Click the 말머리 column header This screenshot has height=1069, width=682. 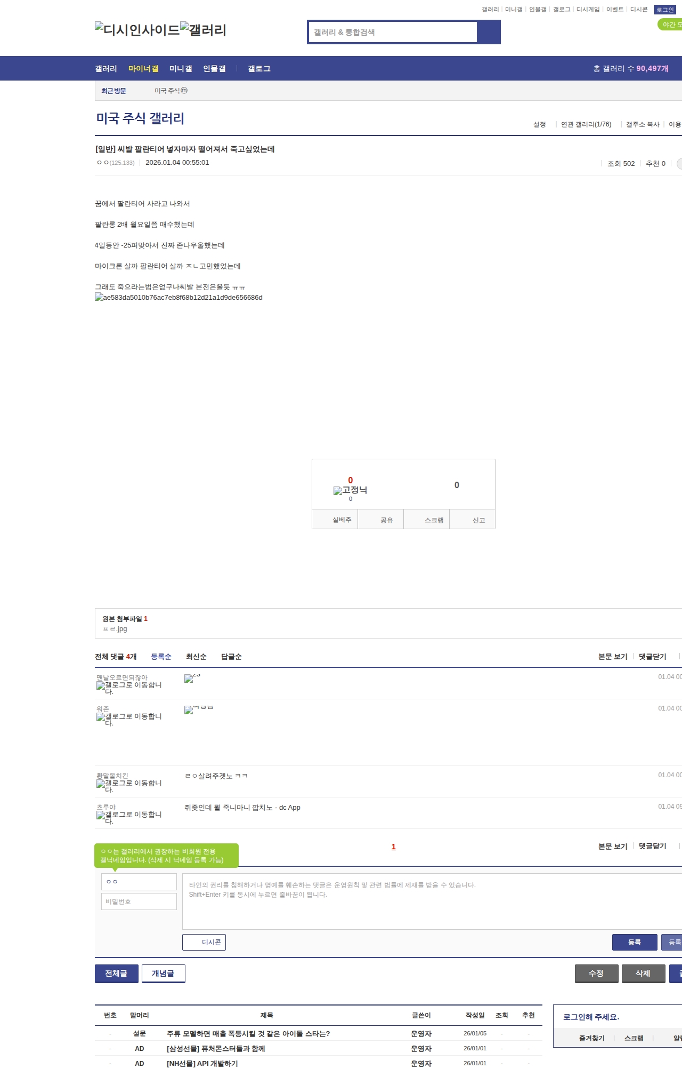tap(140, 1015)
